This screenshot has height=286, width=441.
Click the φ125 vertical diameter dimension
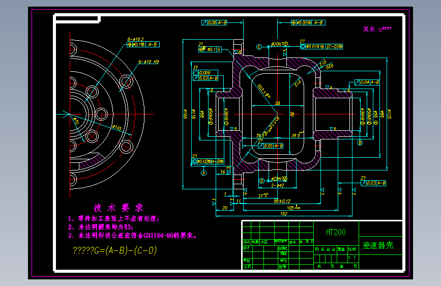(389, 113)
